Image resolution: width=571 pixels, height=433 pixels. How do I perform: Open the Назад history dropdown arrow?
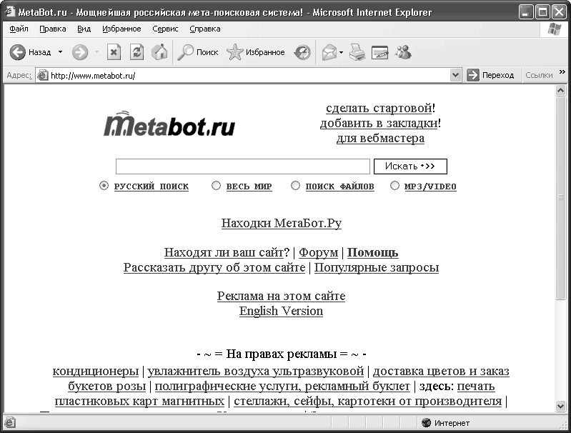point(61,52)
